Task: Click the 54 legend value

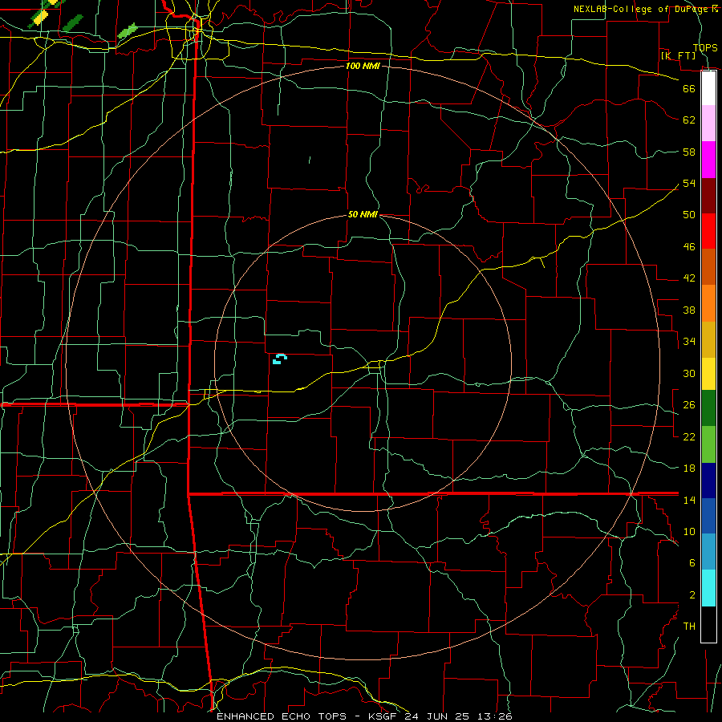Action: [689, 183]
